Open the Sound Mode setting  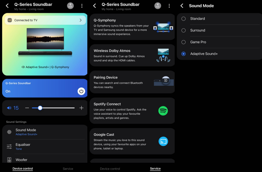click(45, 132)
